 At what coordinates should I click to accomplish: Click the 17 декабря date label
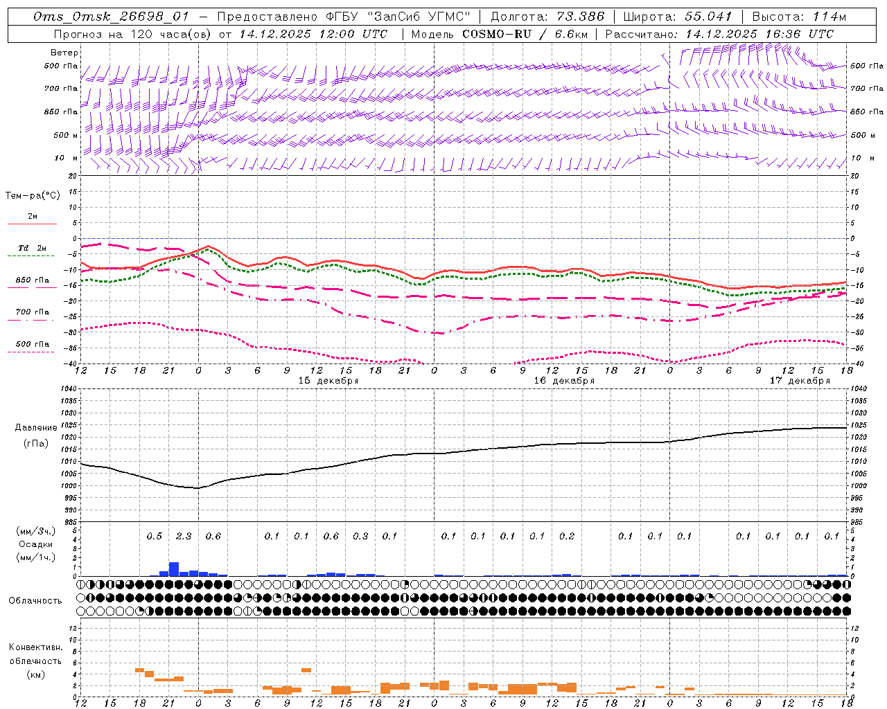(800, 381)
